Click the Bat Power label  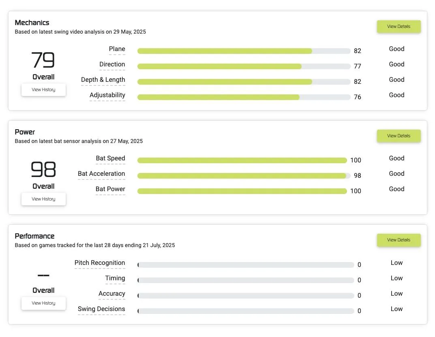point(110,189)
